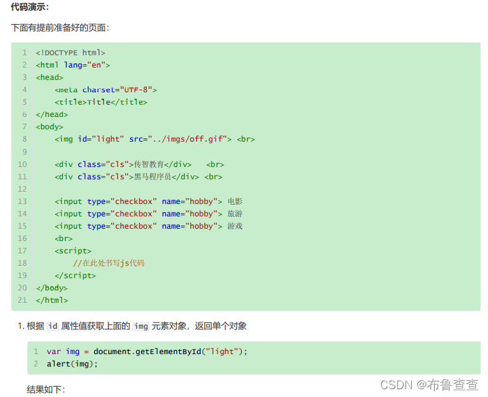Click the img id="light" code line
This screenshot has height=397, width=488.
[x=155, y=139]
